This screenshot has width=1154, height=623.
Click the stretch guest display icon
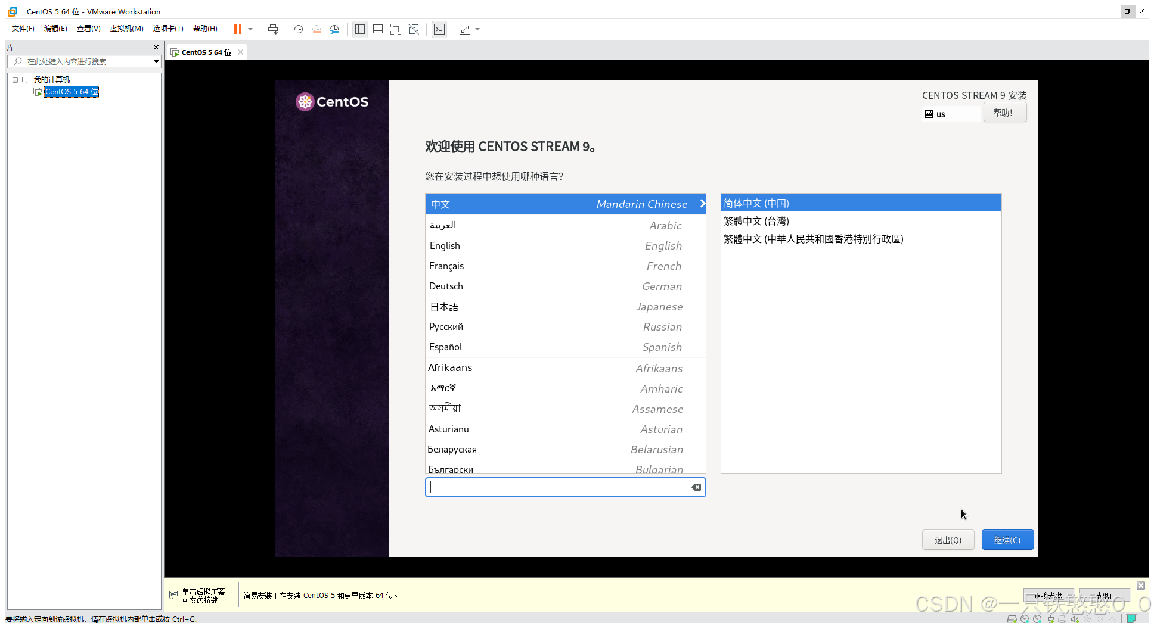[x=465, y=29]
